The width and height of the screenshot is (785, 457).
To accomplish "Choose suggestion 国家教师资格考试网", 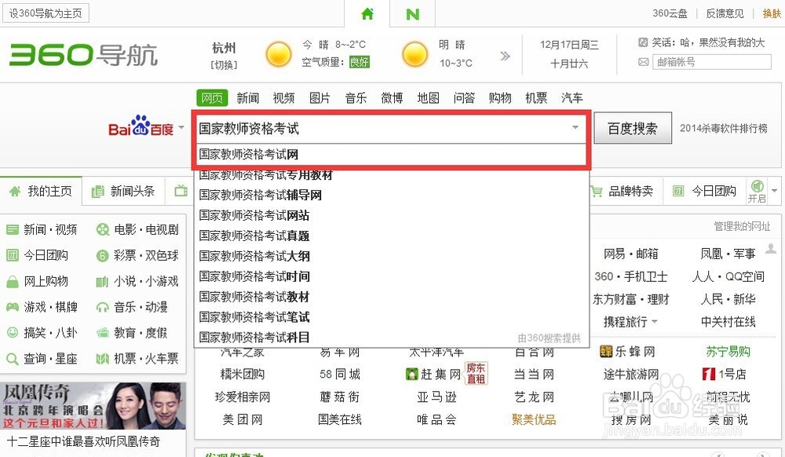I will point(390,154).
